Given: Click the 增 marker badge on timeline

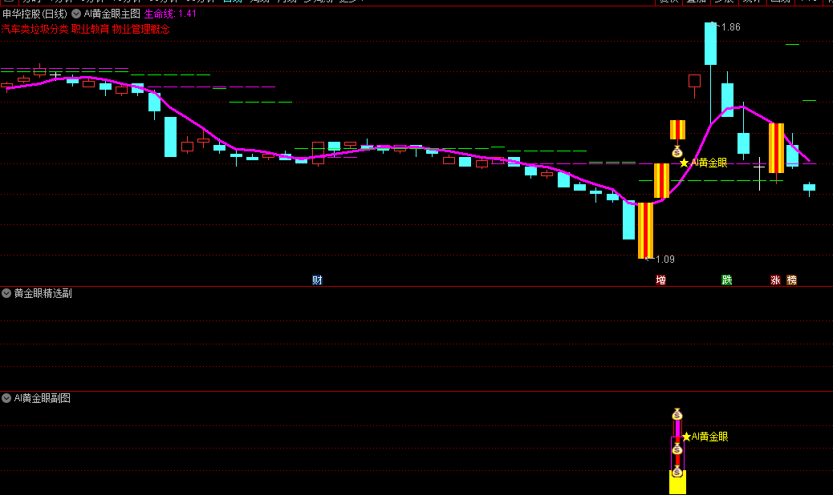Looking at the screenshot, I should pyautogui.click(x=661, y=280).
